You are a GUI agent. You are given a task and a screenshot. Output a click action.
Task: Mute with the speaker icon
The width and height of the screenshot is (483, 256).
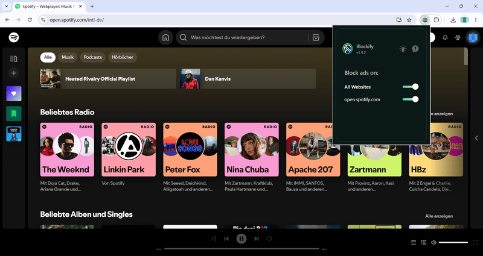(x=433, y=243)
